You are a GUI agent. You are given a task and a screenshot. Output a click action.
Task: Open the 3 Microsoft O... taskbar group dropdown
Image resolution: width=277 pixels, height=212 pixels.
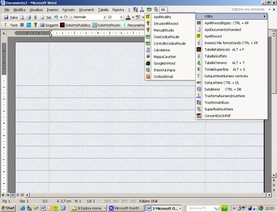[180, 208]
